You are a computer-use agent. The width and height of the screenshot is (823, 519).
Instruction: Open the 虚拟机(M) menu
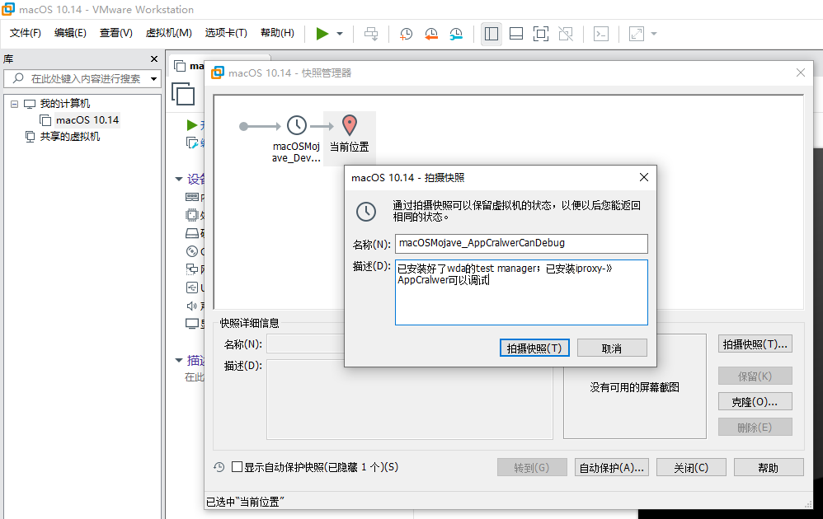pos(168,33)
